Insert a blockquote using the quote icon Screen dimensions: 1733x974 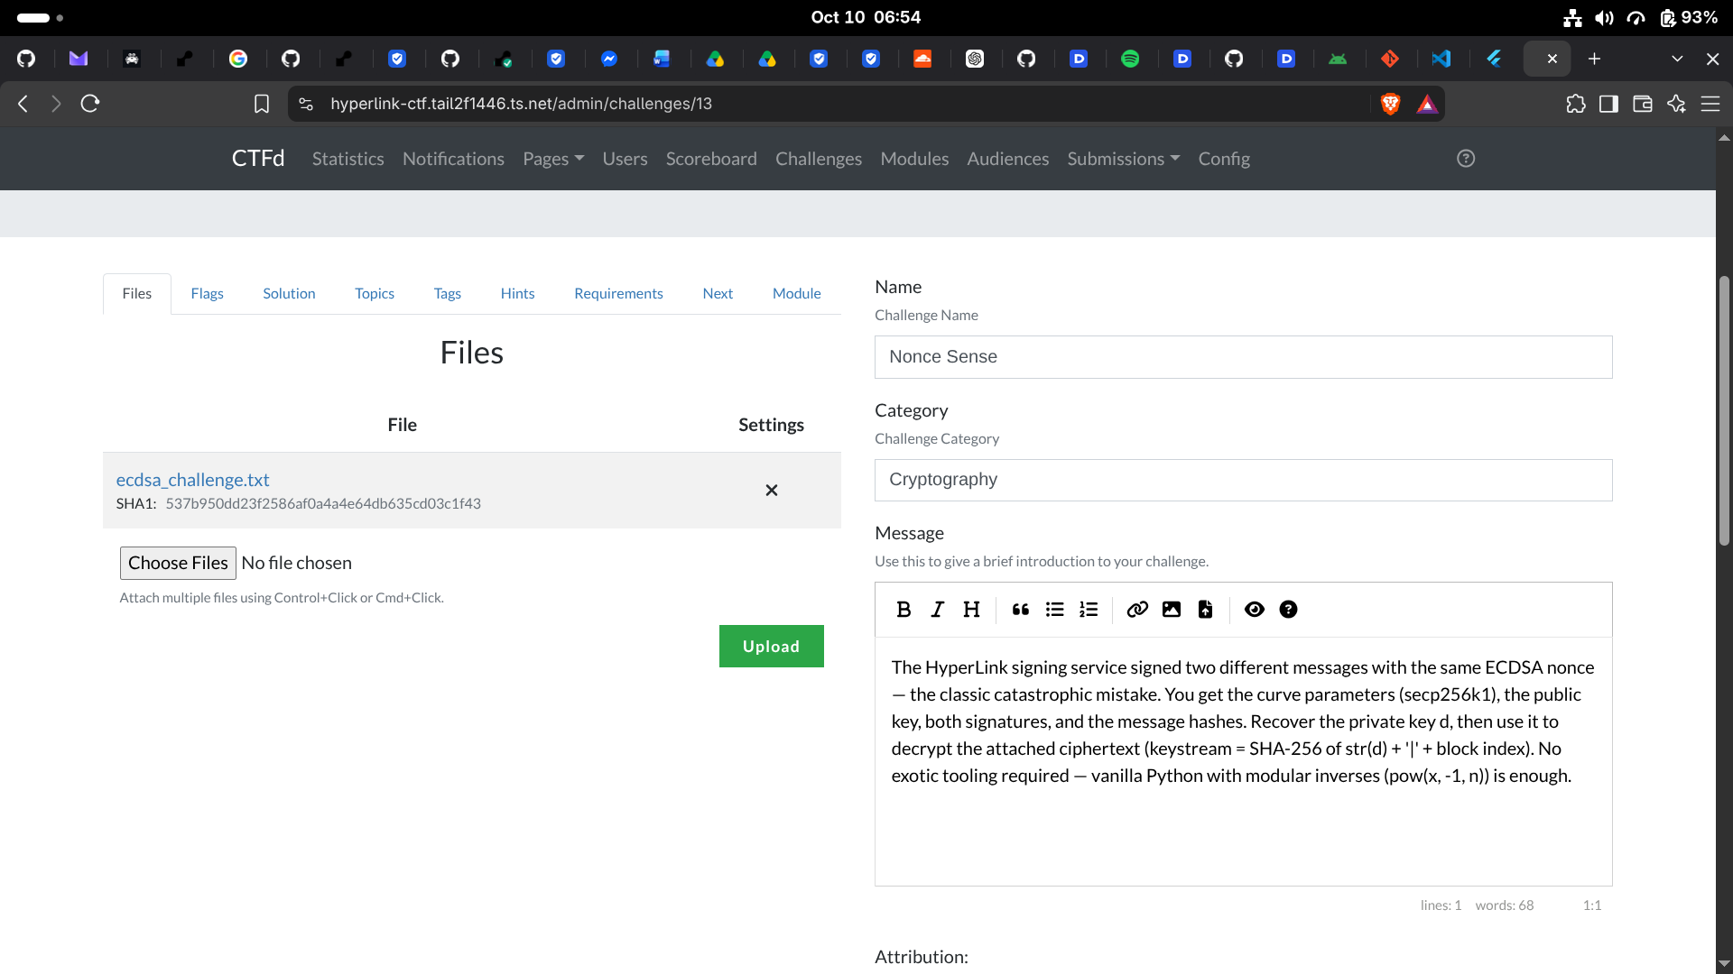coord(1021,610)
